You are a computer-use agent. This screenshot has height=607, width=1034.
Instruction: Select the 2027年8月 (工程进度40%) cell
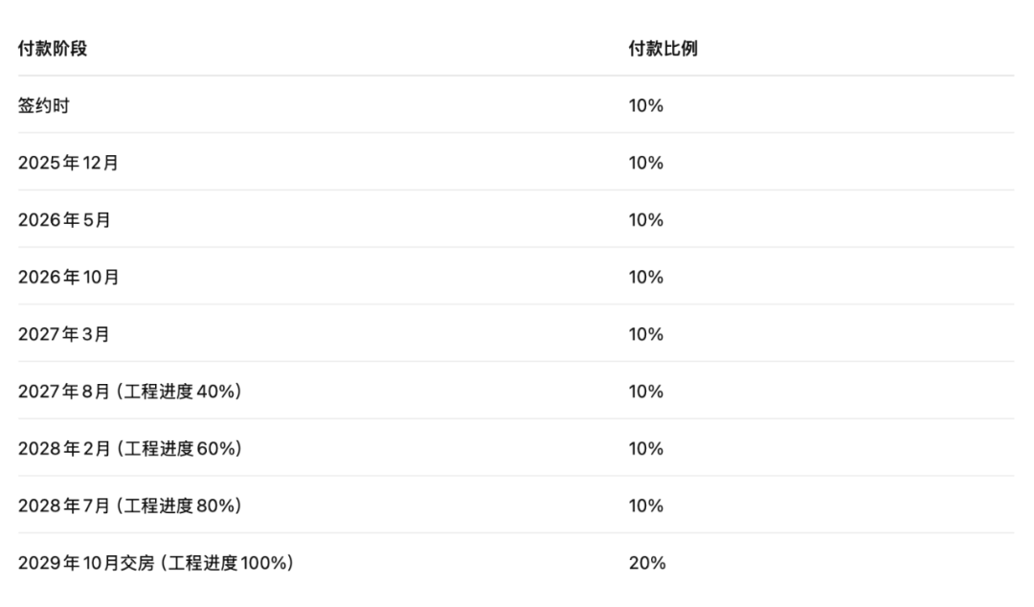[129, 392]
